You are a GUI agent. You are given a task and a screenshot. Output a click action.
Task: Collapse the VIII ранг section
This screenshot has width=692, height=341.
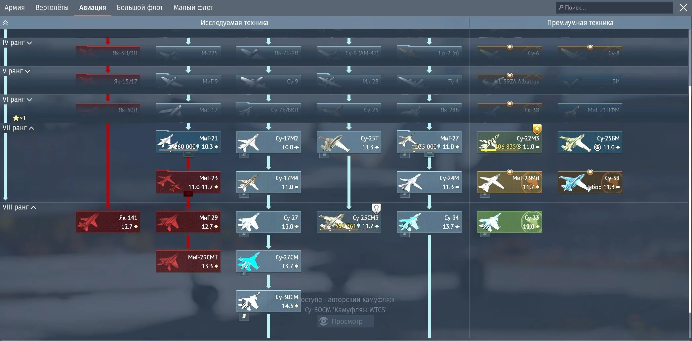pyautogui.click(x=19, y=207)
